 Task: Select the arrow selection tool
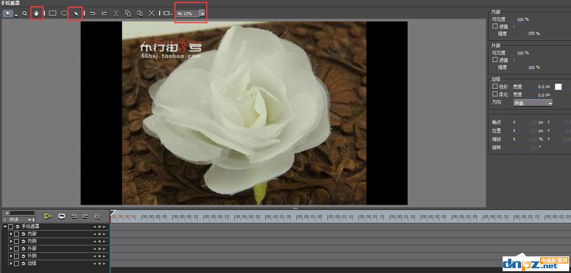coord(8,14)
